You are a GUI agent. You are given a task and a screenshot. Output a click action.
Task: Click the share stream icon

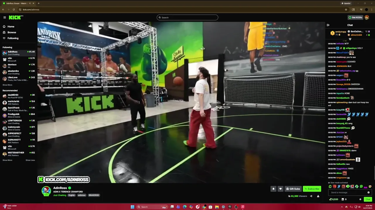pos(311,196)
